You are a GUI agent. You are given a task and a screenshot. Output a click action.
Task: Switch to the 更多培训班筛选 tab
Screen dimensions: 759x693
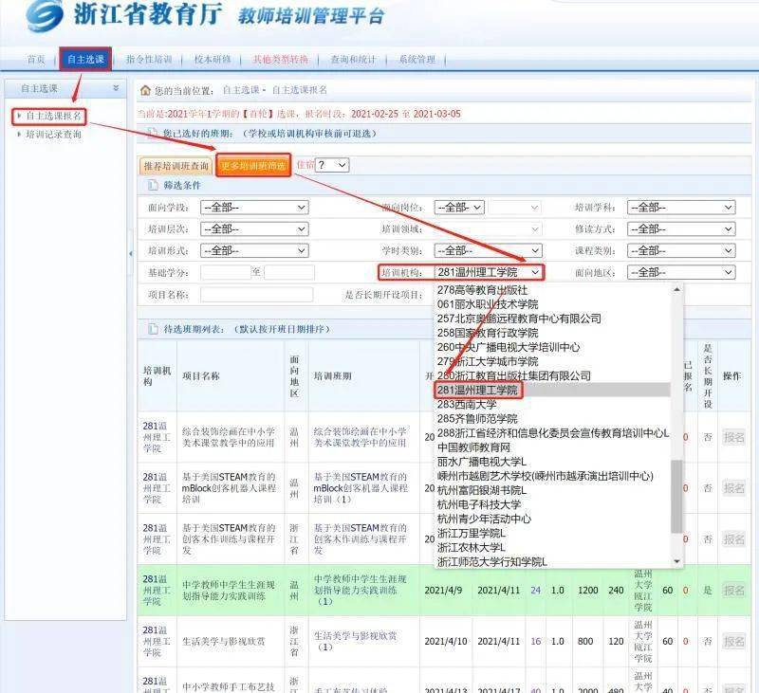point(253,165)
